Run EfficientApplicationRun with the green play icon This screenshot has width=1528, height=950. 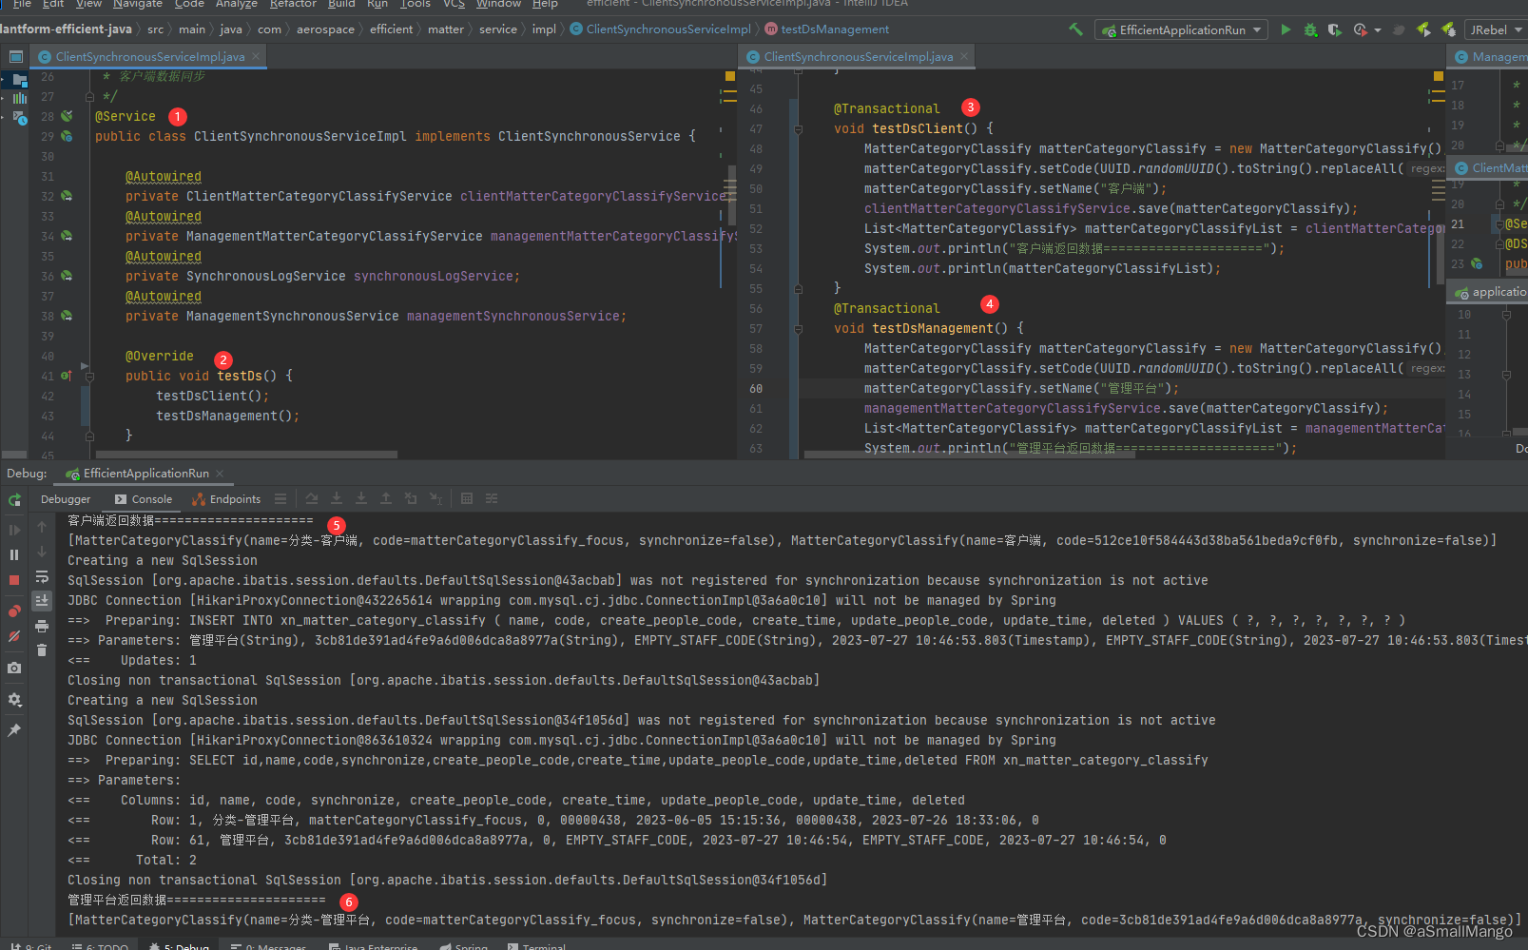[x=1286, y=29]
